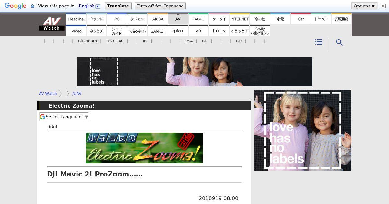Click the PS4 category link
This screenshot has height=204, width=389.
189,41
